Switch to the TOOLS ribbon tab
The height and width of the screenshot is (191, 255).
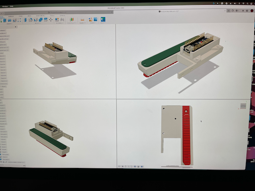pyautogui.click(x=52, y=16)
